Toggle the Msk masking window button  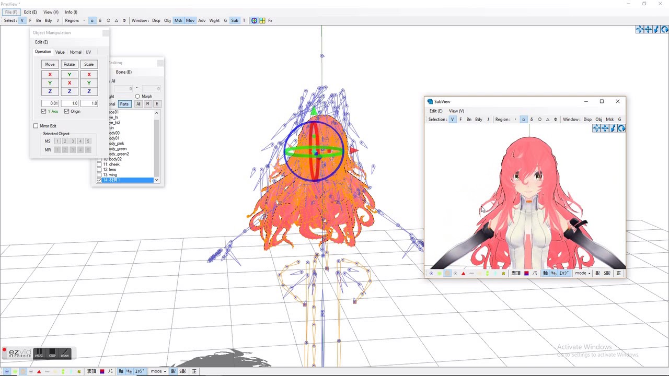point(178,20)
